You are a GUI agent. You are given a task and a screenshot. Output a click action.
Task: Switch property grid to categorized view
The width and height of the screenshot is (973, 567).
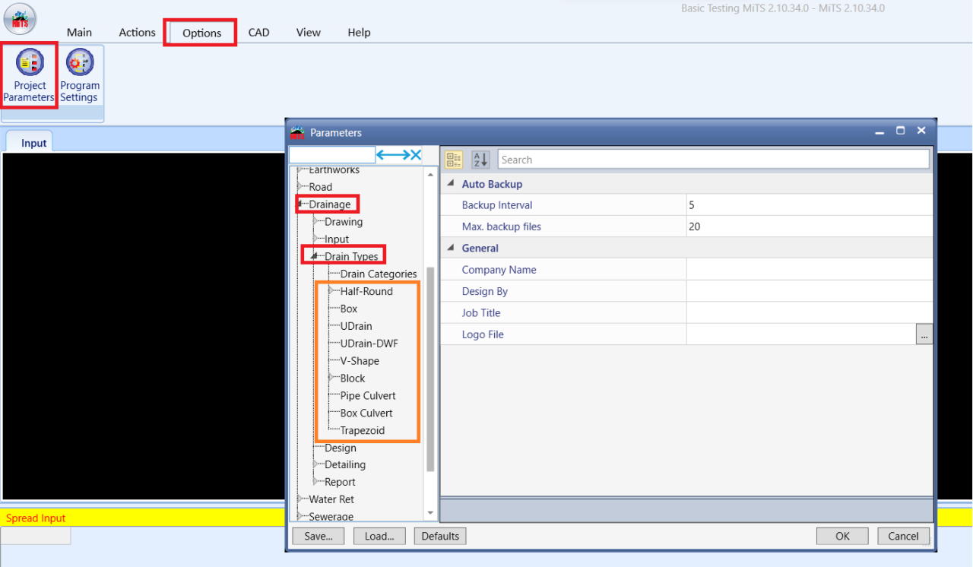(x=454, y=160)
